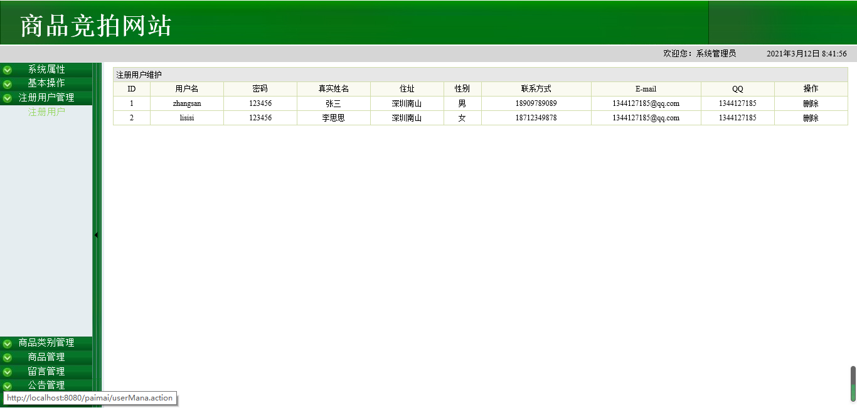Click the chevron icon beside 商品管理
Image resolution: width=857 pixels, height=408 pixels.
click(8, 358)
